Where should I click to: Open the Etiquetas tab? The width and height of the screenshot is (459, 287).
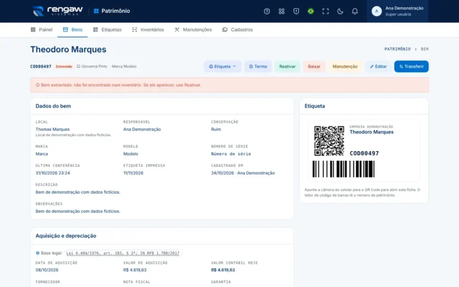(x=107, y=29)
